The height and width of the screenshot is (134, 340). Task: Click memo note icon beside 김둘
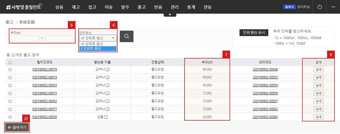click(106, 117)
